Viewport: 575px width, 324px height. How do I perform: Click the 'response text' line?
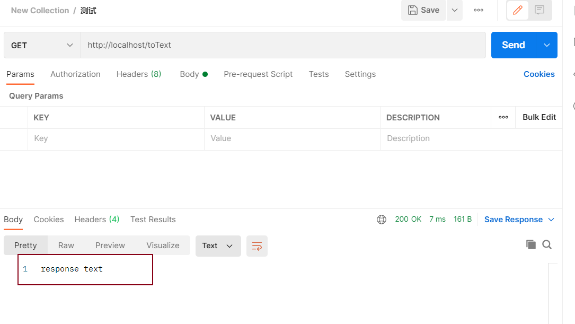72,269
